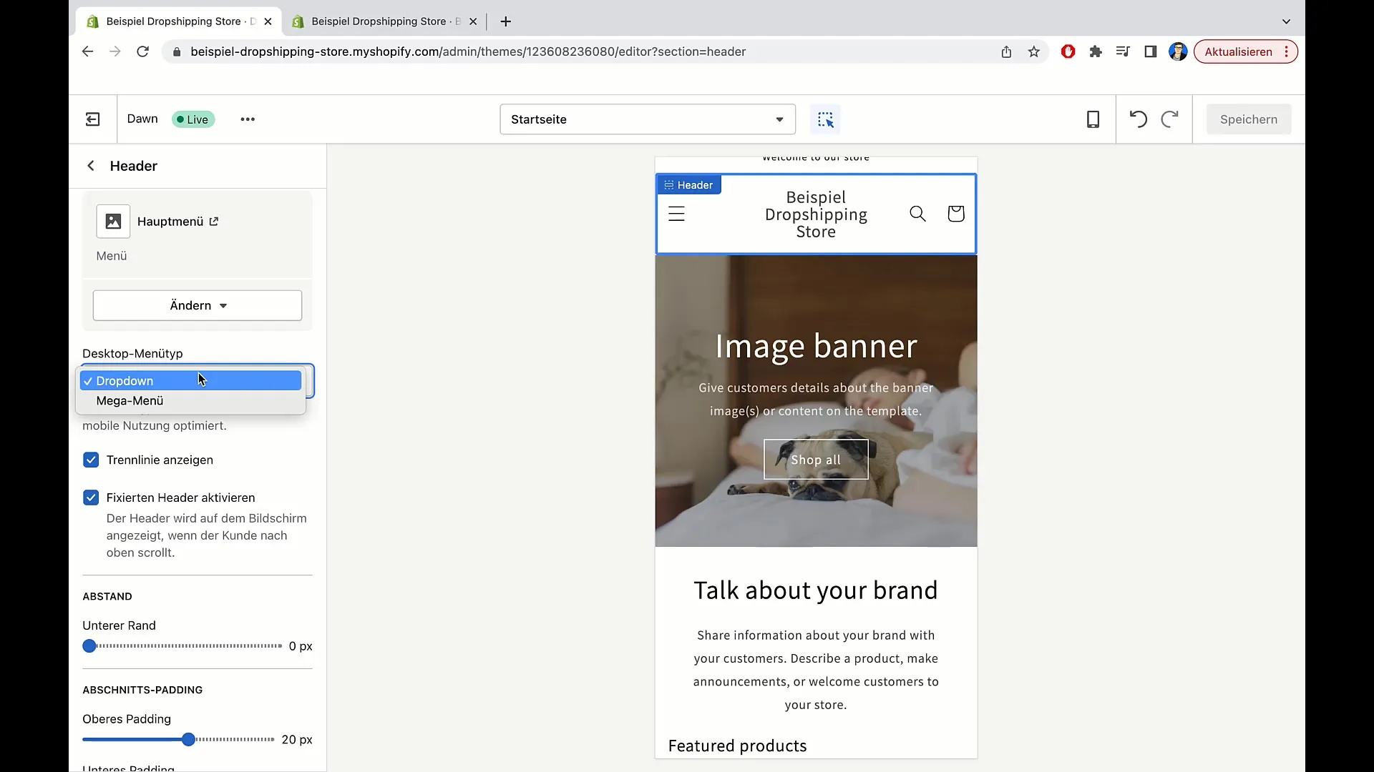Screen dimensions: 1374x772
Task: Open the cart icon in preview header
Action: click(955, 214)
